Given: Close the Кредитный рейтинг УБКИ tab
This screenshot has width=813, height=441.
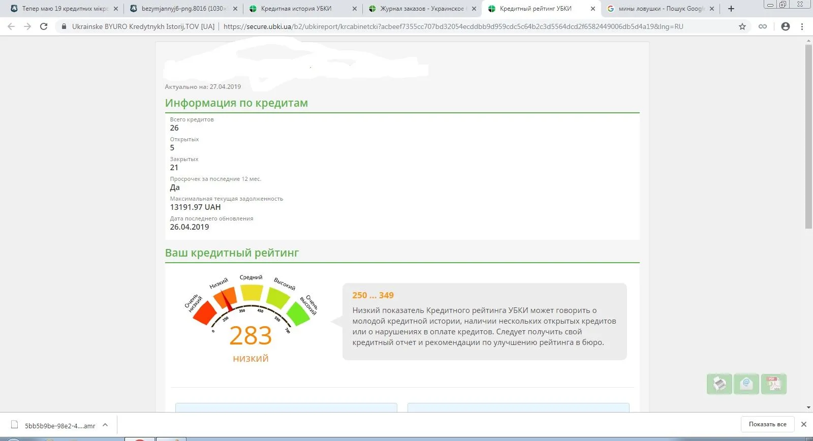Looking at the screenshot, I should pyautogui.click(x=592, y=9).
